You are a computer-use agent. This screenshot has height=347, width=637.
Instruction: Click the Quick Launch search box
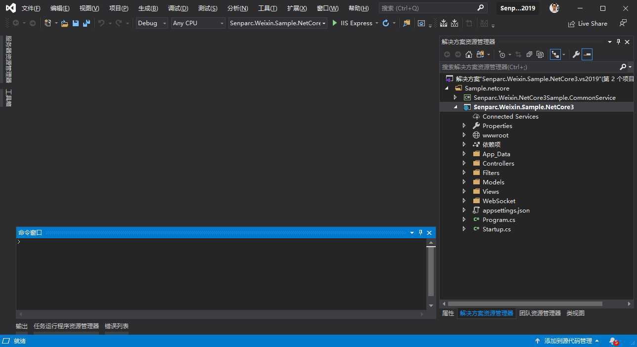coord(434,8)
